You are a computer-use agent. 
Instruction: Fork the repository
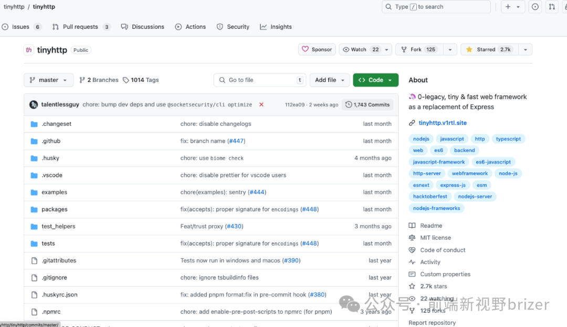[419, 49]
